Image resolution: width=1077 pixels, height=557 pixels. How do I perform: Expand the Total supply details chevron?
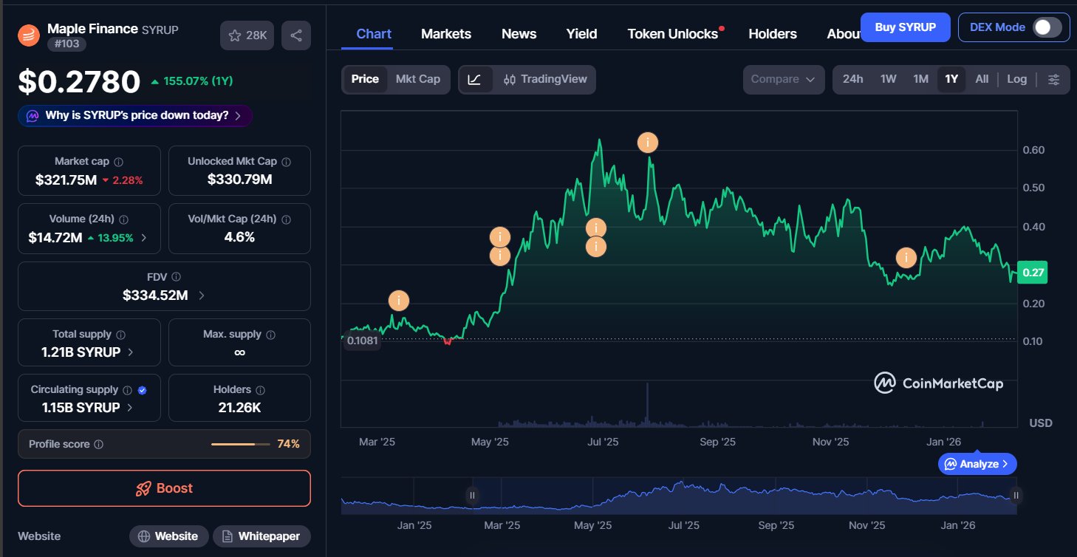pos(131,352)
